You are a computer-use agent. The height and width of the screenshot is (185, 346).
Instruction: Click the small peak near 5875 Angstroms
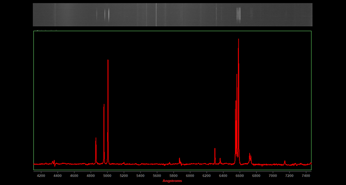tap(180, 159)
